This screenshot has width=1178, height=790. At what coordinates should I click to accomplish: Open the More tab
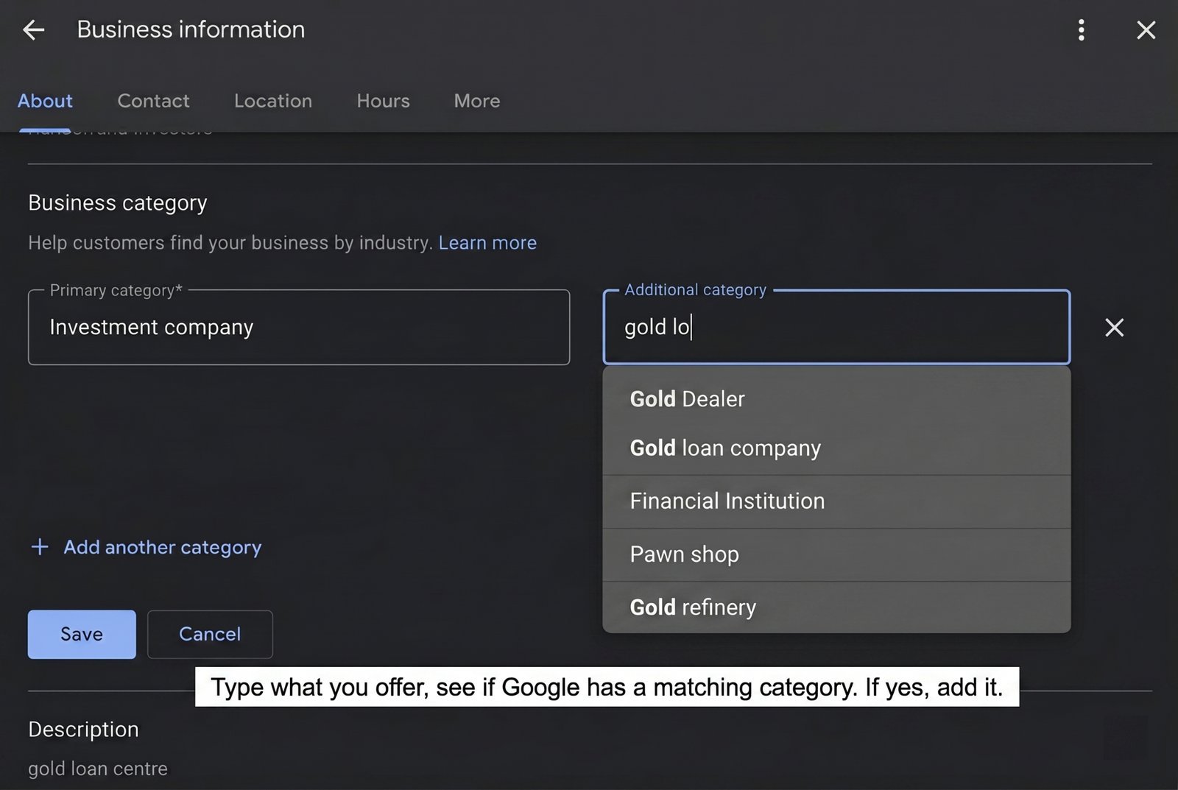[x=477, y=101]
